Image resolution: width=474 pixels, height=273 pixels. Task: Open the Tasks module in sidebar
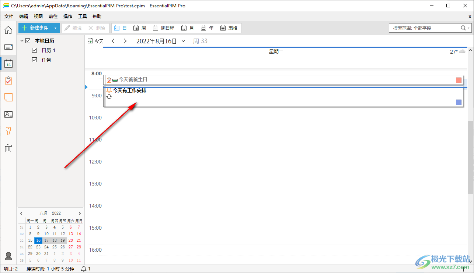coord(8,80)
